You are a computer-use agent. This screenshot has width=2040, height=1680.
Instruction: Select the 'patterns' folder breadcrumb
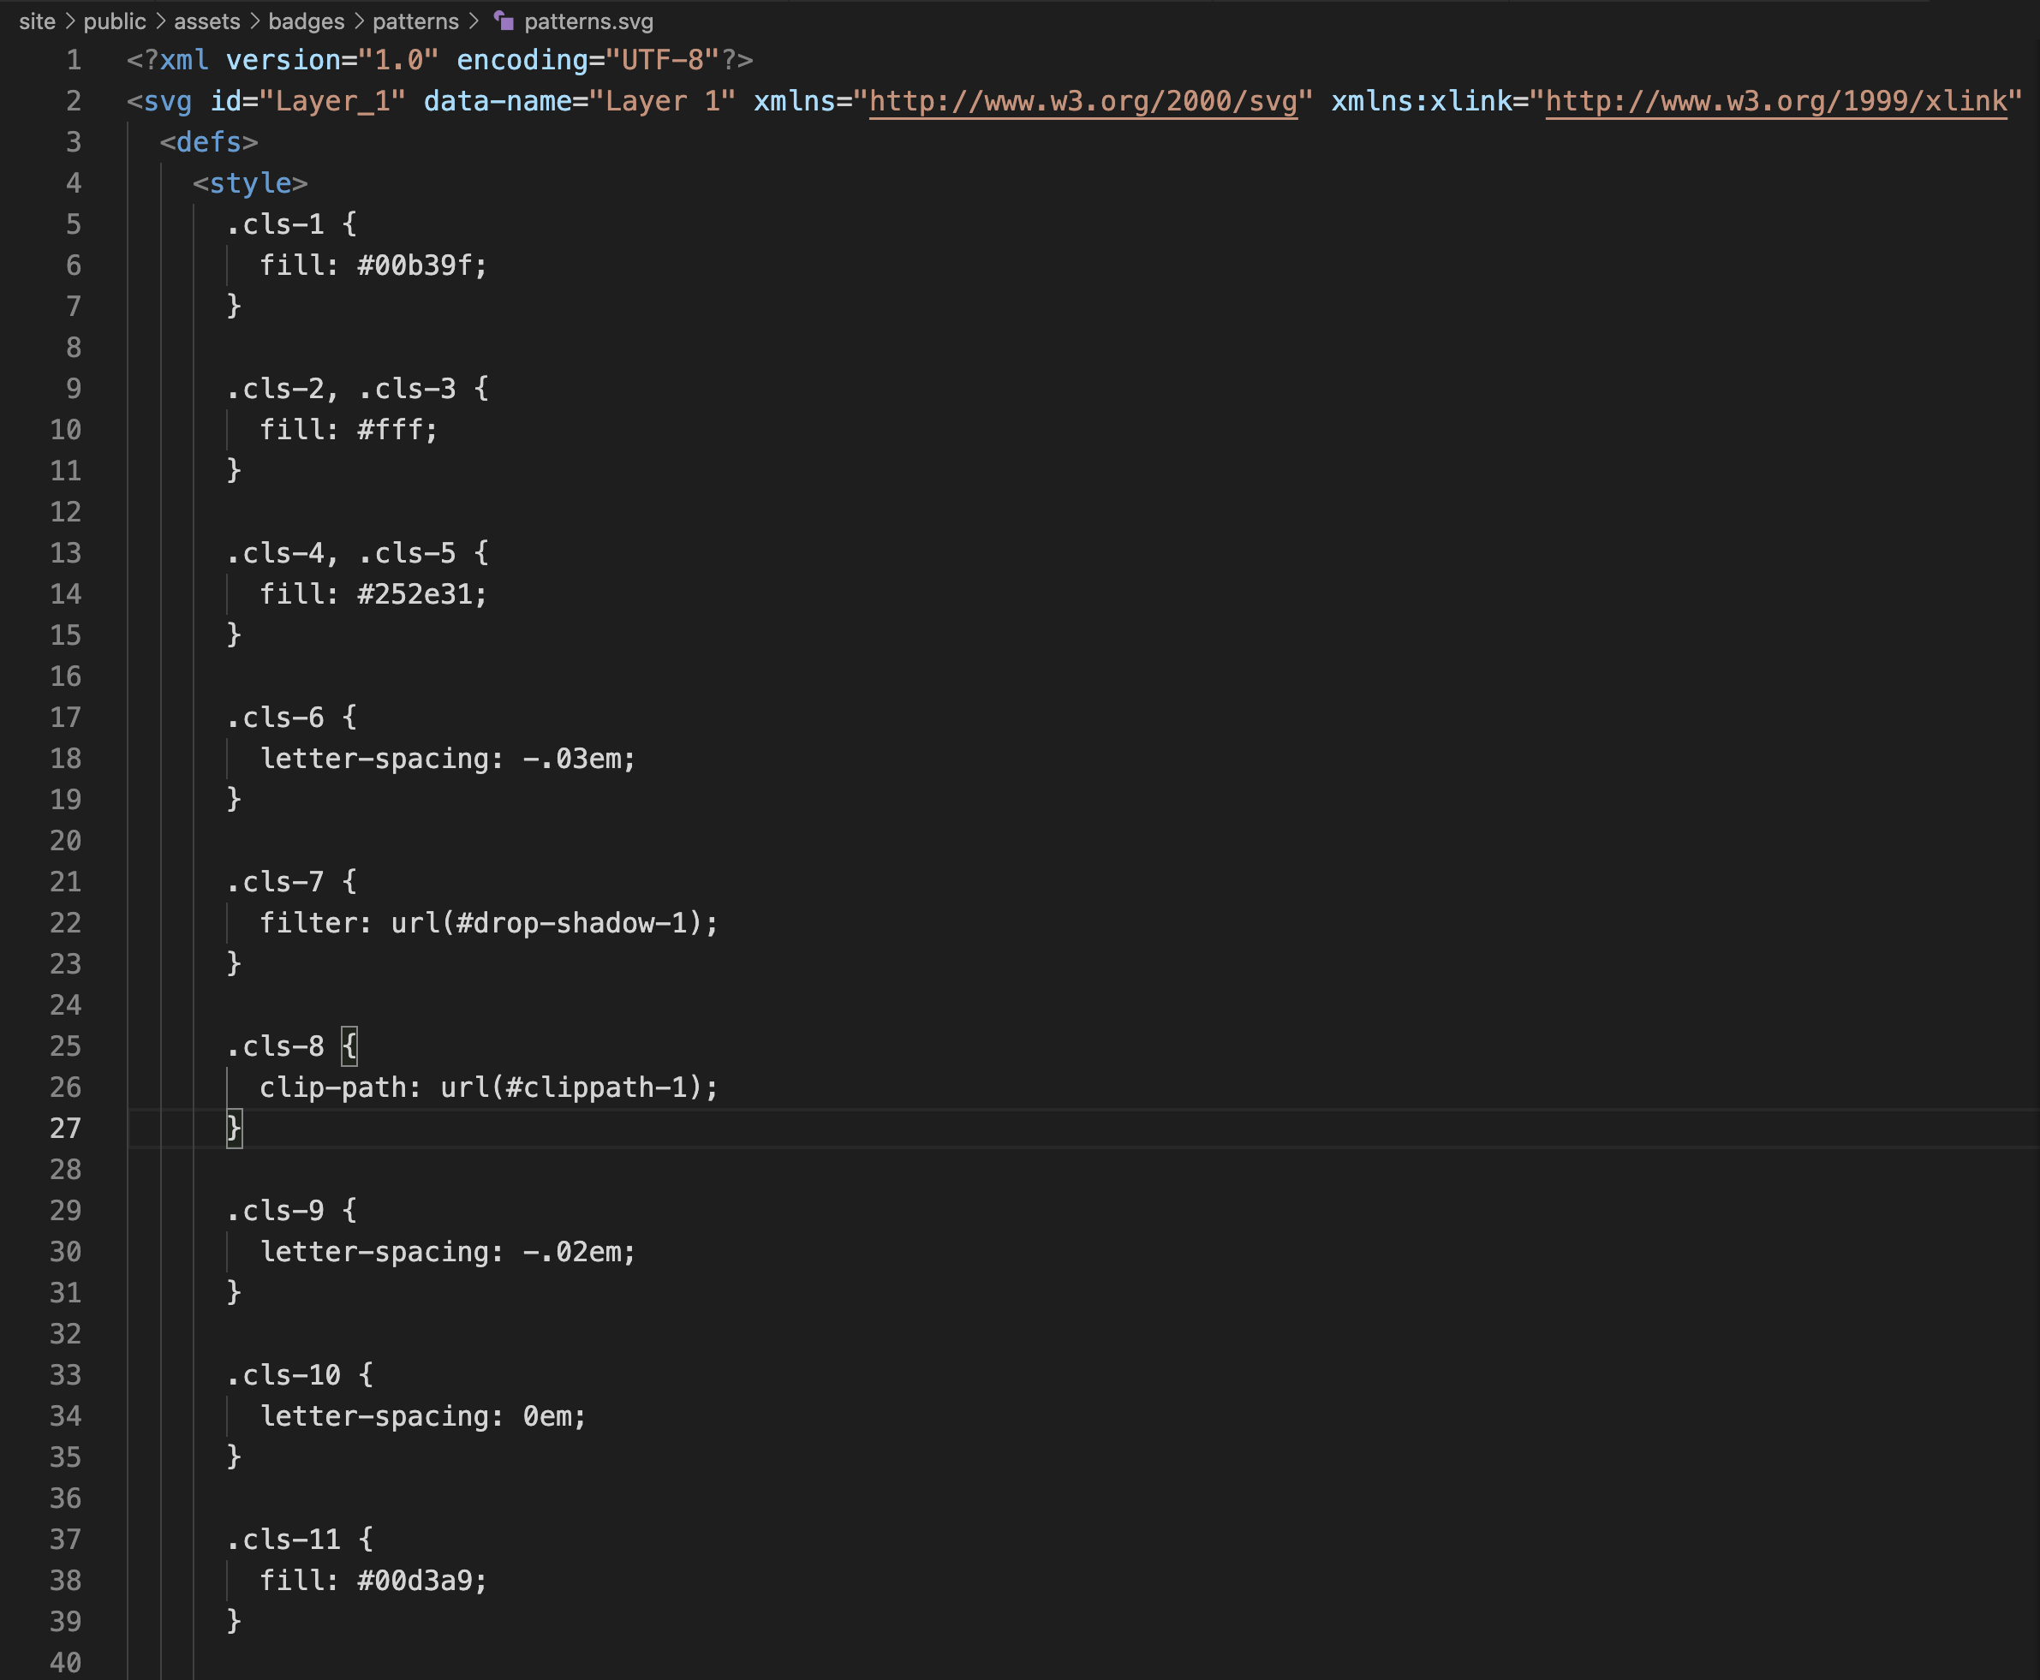coord(415,21)
